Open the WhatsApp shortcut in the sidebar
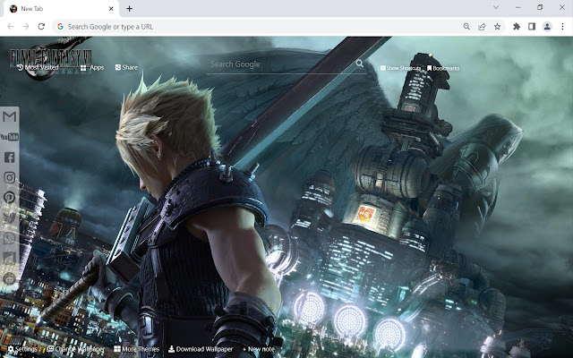This screenshot has width=573, height=358. (10, 238)
